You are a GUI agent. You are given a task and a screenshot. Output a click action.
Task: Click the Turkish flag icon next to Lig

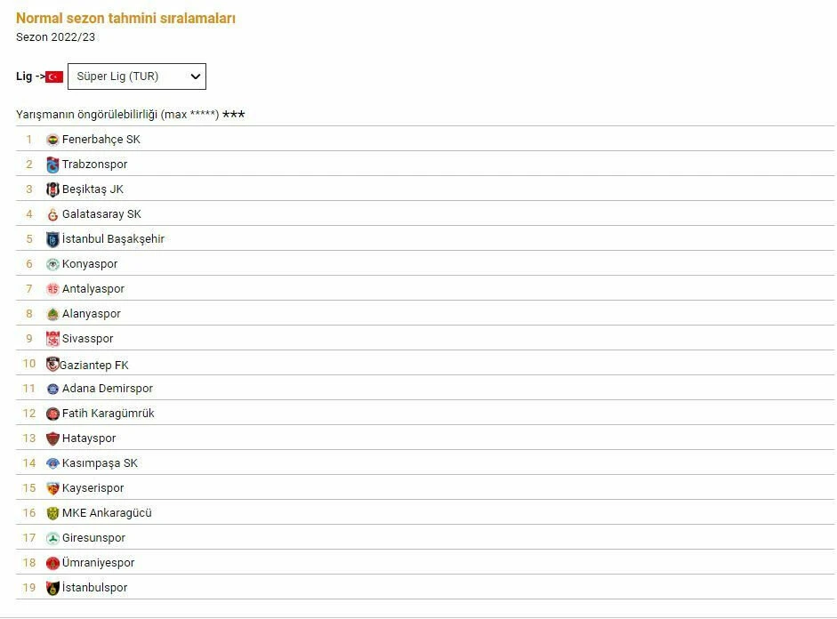point(52,76)
